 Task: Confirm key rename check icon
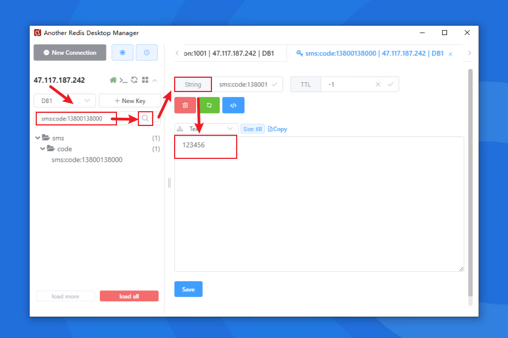click(x=275, y=84)
